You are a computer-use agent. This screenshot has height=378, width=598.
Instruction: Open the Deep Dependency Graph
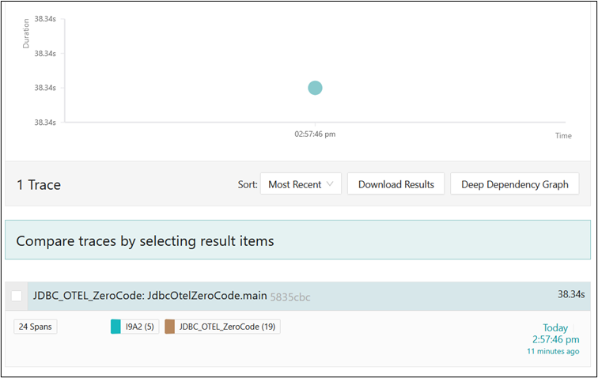[x=514, y=184]
